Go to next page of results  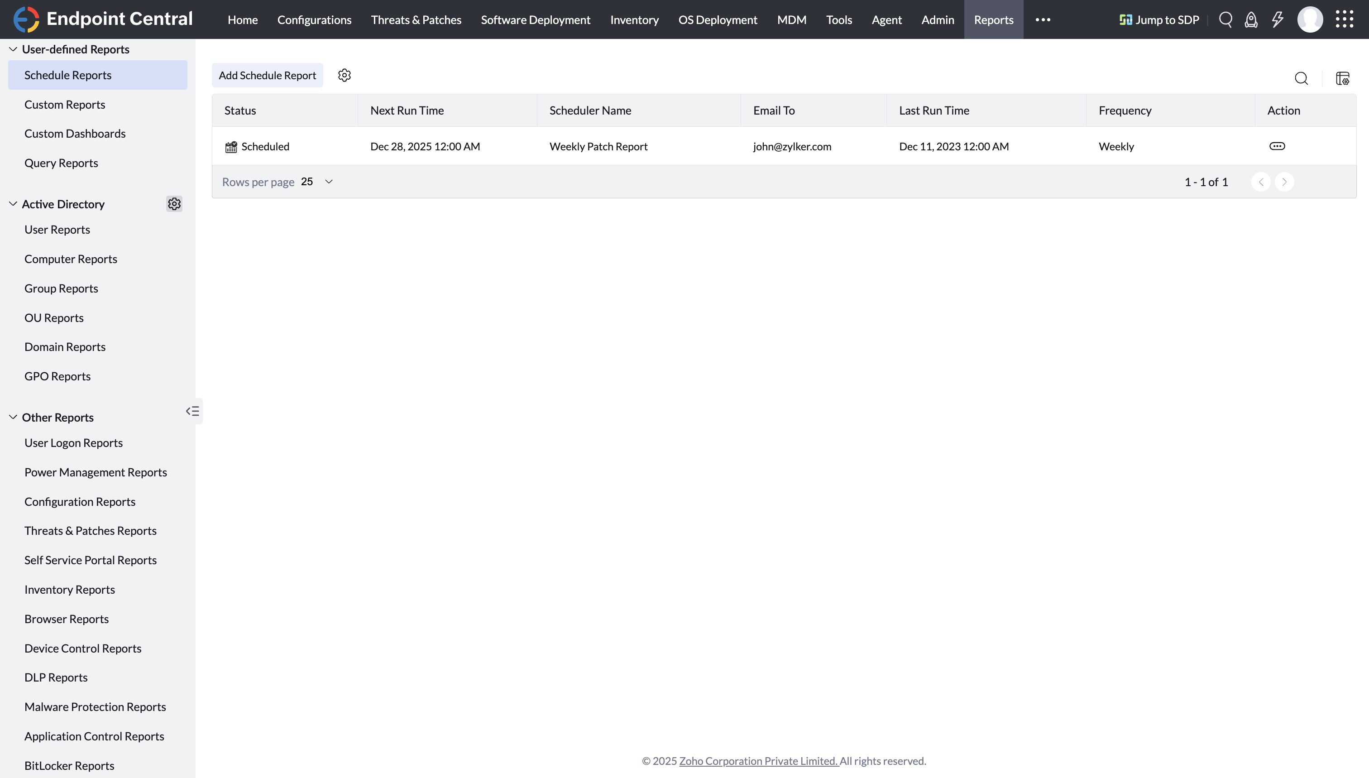pyautogui.click(x=1284, y=182)
